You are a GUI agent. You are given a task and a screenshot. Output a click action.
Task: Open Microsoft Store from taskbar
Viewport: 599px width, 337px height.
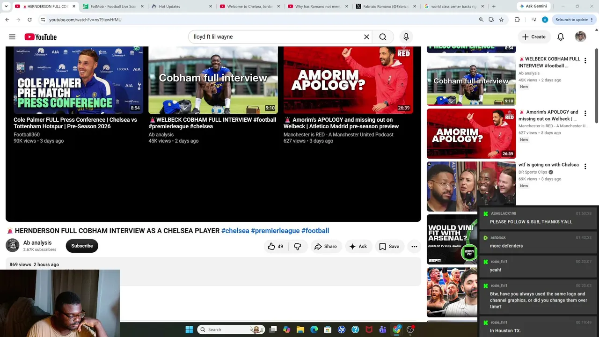(x=328, y=330)
